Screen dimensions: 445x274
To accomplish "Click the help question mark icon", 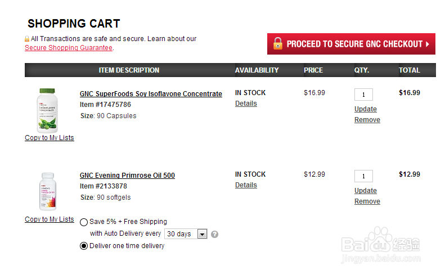I will (214, 234).
